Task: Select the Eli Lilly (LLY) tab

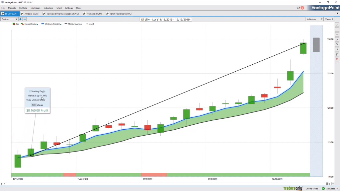Action: 9,14
